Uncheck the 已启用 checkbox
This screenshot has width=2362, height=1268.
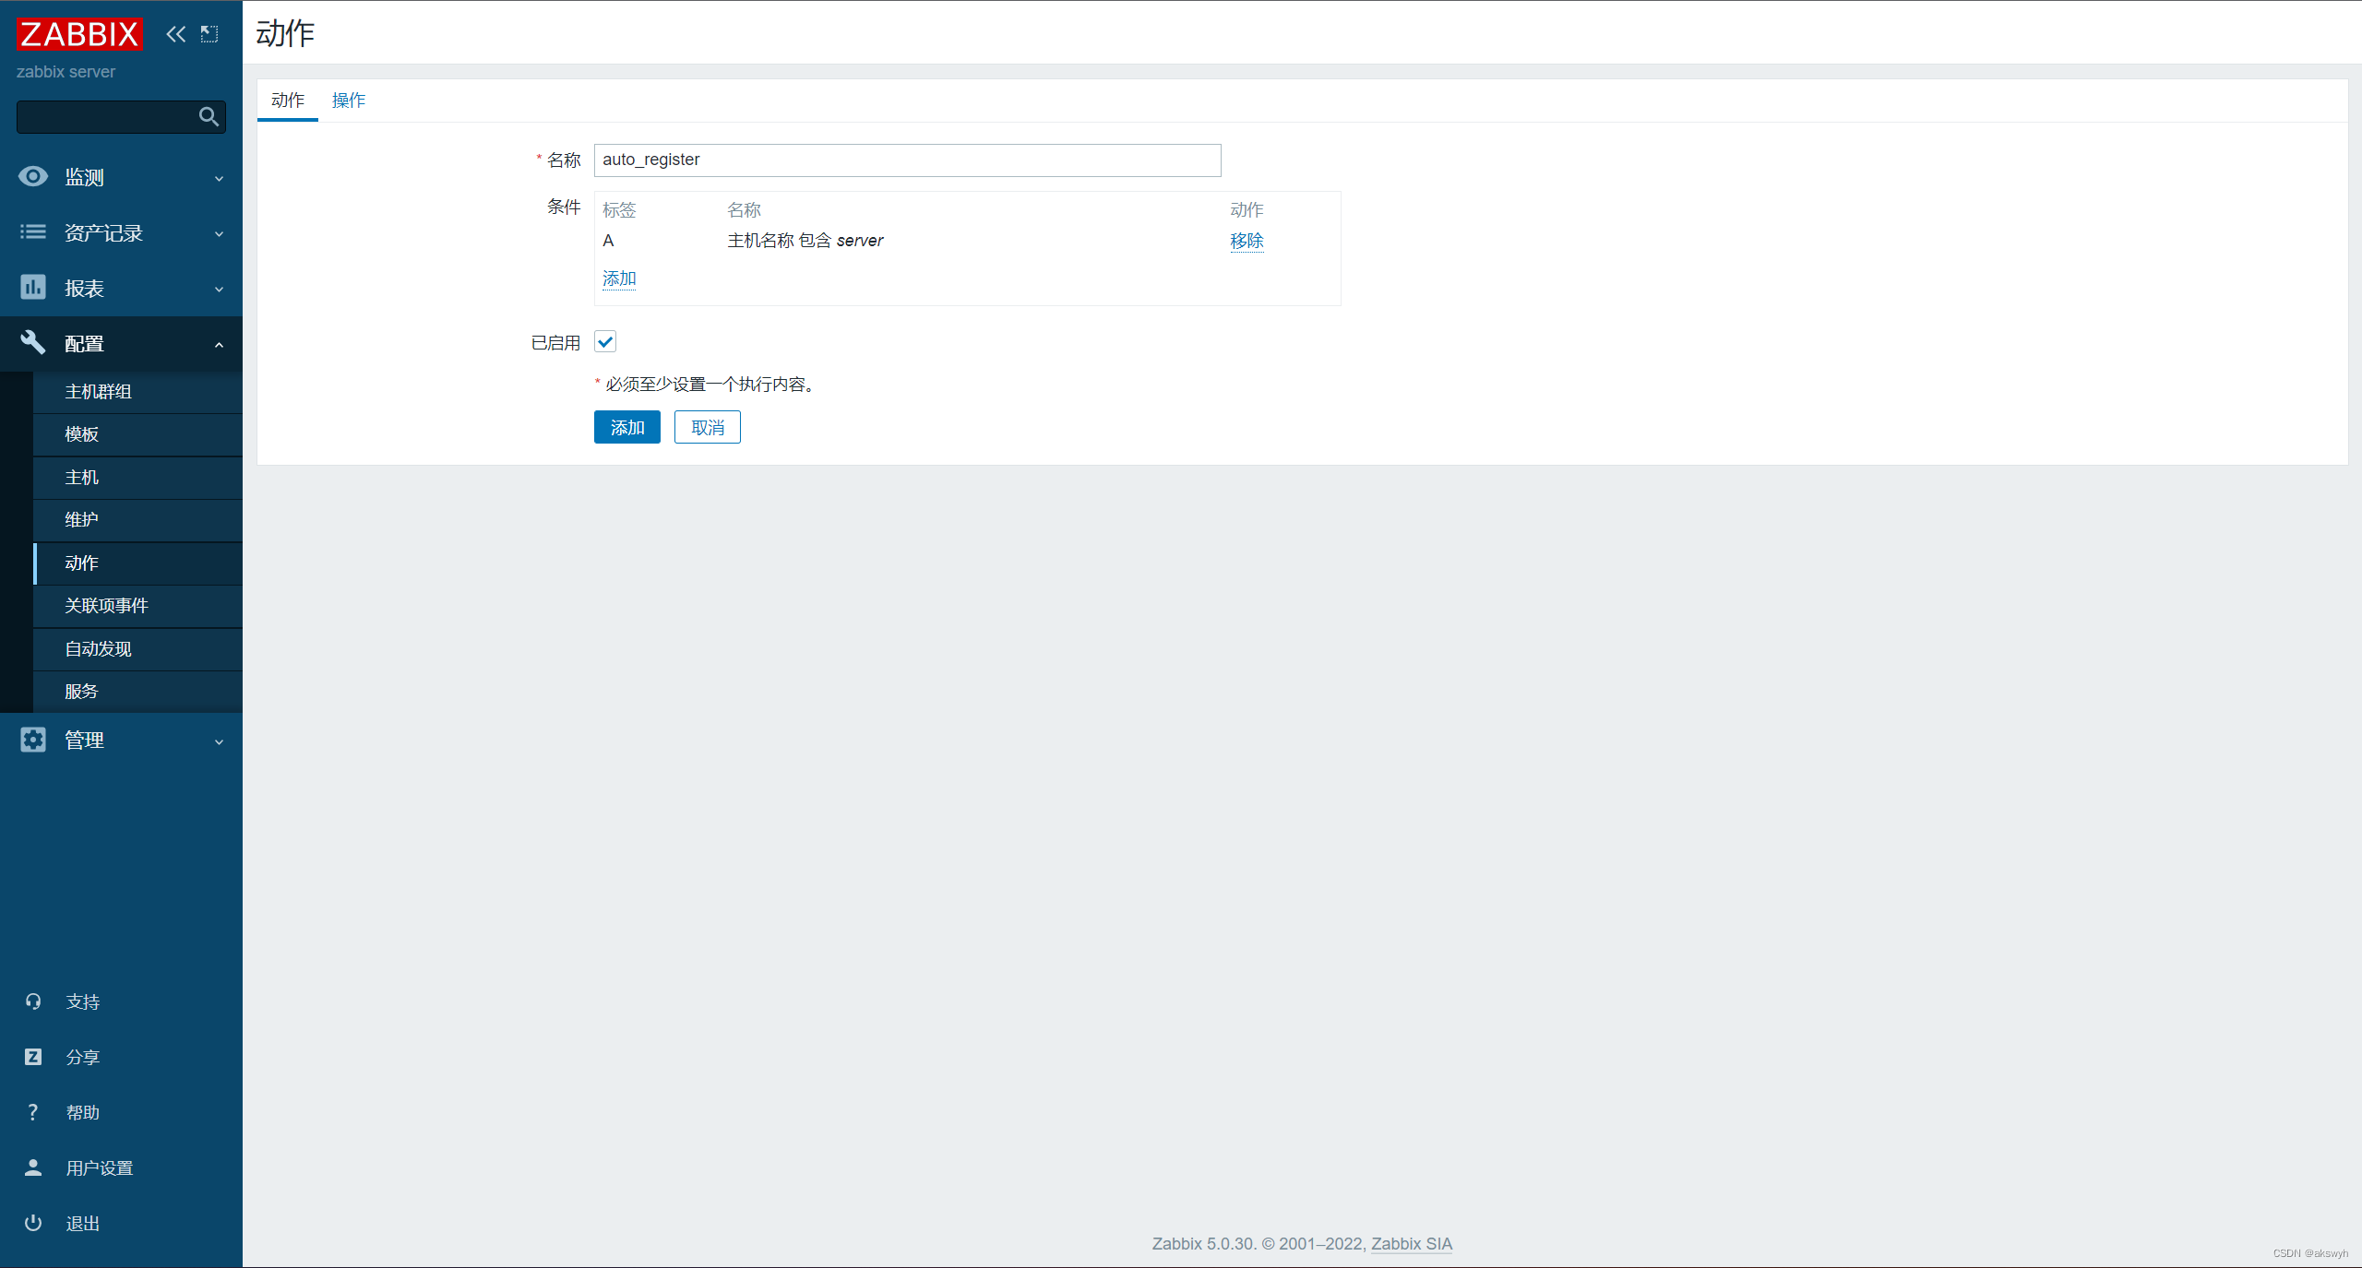605,342
